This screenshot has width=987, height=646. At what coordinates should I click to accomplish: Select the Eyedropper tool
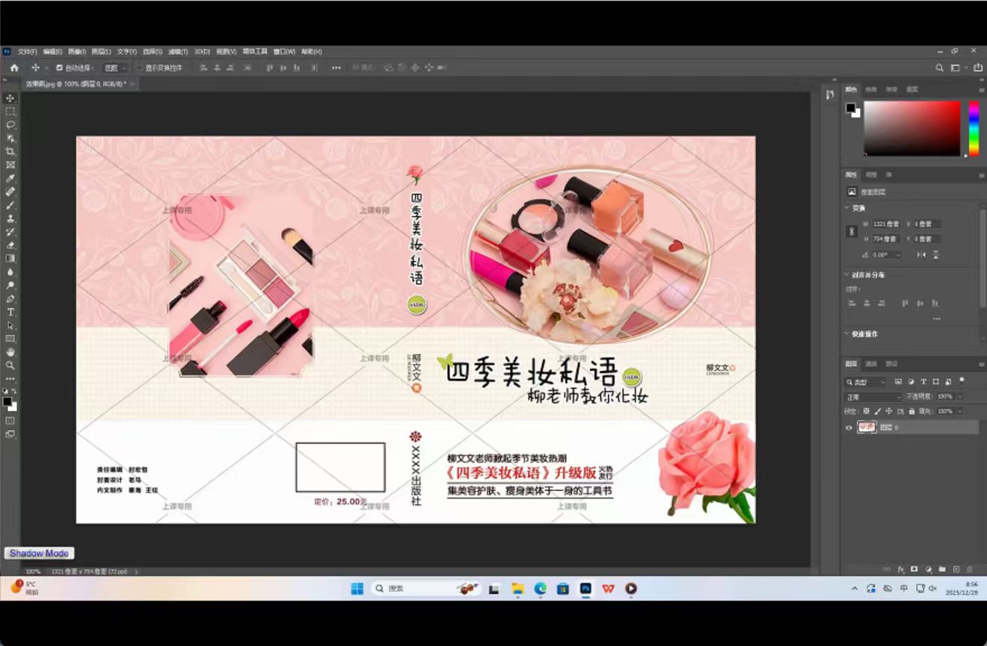click(x=10, y=178)
